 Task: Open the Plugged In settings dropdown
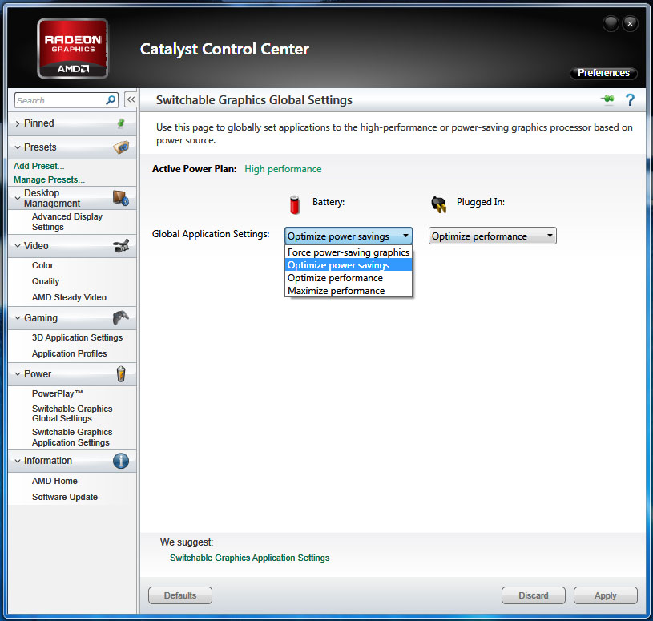tap(493, 236)
